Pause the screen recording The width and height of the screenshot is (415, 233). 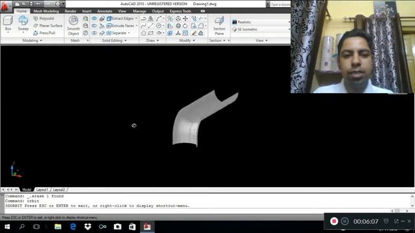344,221
